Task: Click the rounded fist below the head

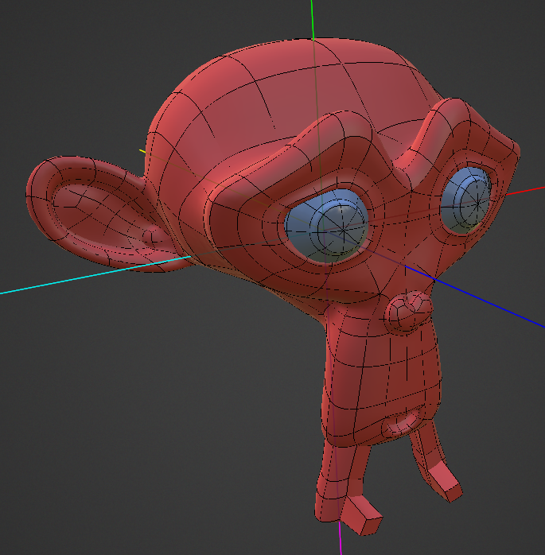Action: click(409, 310)
